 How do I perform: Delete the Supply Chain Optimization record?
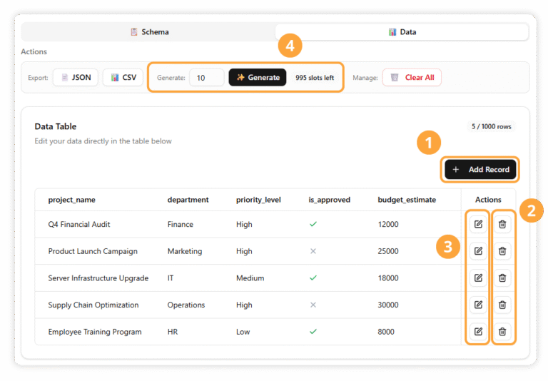[x=502, y=305]
